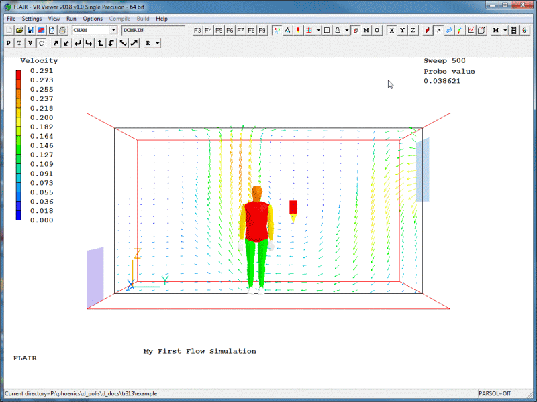Click the animation film strip icon

[514, 30]
